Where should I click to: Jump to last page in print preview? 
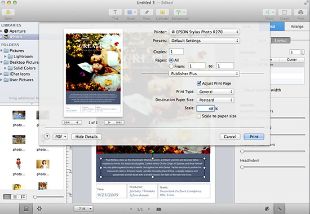coord(119,123)
